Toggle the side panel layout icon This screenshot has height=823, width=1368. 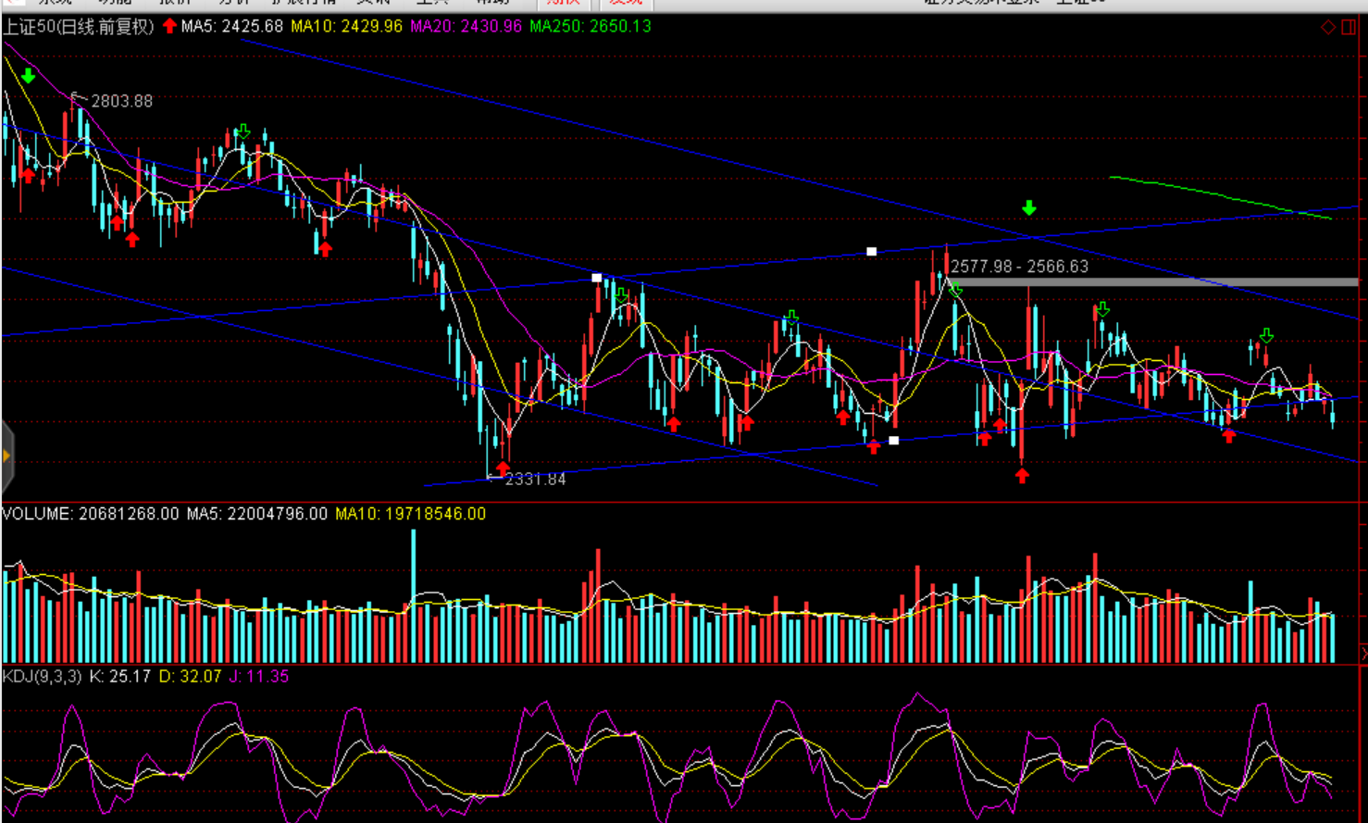coord(1349,27)
